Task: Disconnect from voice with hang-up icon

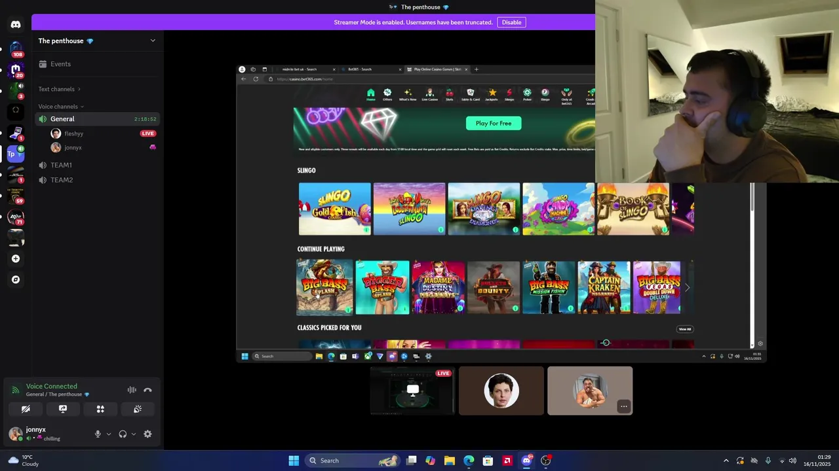Action: coord(147,390)
